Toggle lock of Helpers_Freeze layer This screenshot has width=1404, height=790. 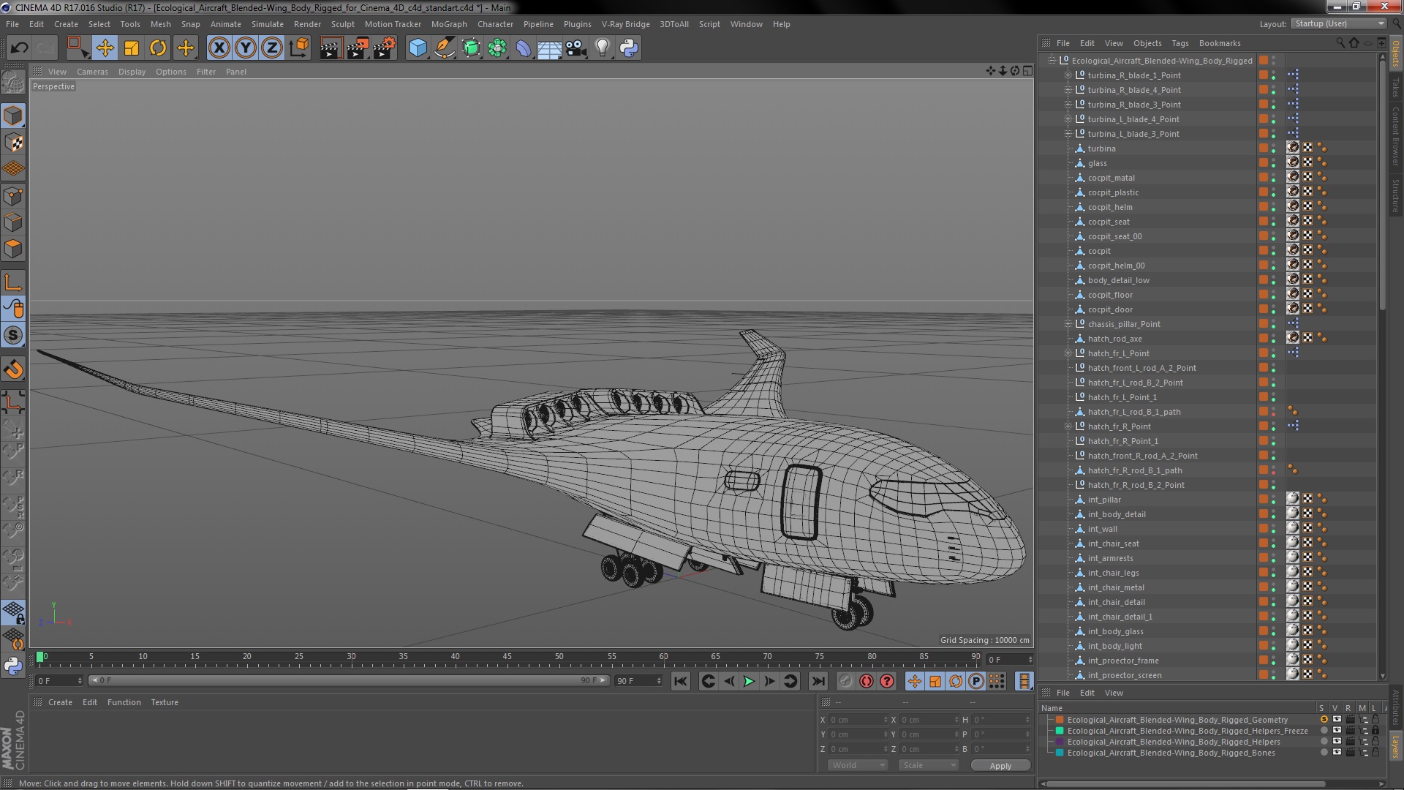click(1375, 731)
